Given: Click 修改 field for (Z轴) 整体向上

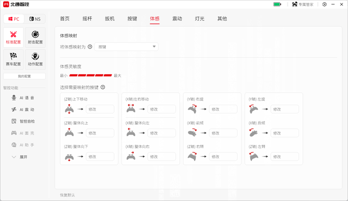Looking at the screenshot, I should (100, 133).
